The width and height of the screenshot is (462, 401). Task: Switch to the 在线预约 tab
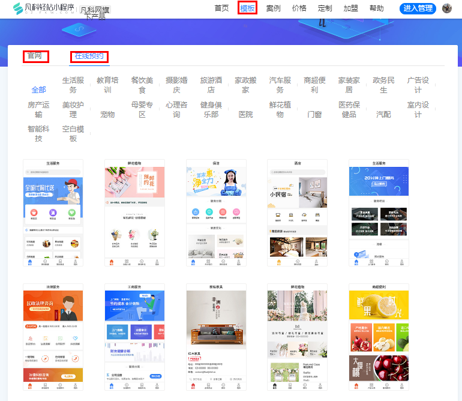click(x=89, y=56)
